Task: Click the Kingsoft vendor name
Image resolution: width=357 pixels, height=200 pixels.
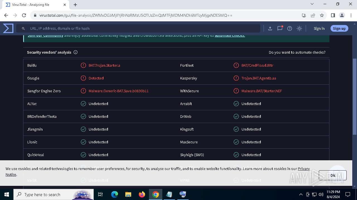Action: [187, 129]
